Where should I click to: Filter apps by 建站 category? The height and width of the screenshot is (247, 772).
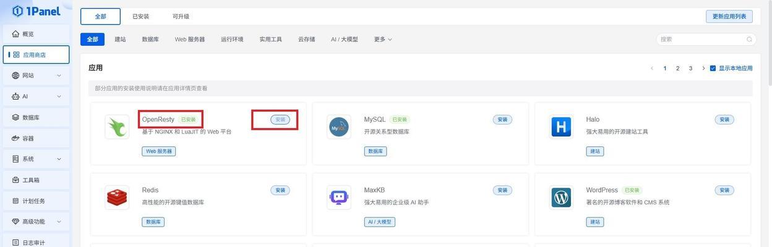click(120, 39)
